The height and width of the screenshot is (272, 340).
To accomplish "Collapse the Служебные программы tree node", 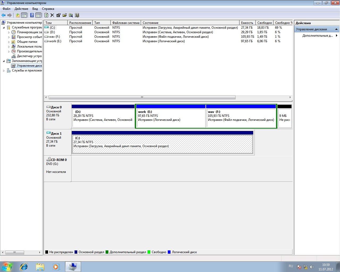I will [4, 27].
